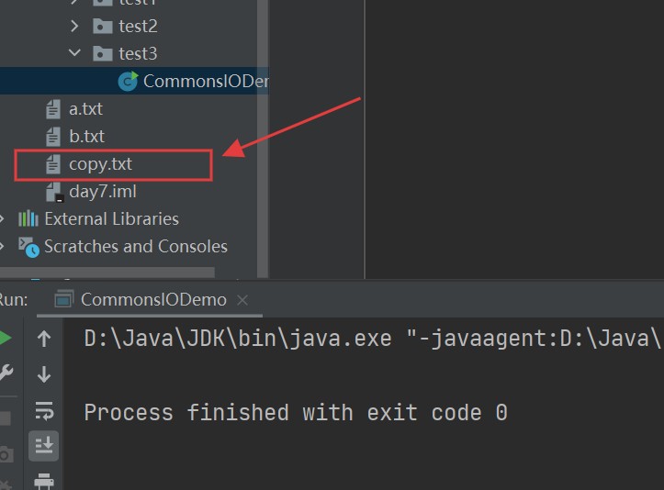Select the CommonsIODemo run tab
Viewport: 664px width, 490px height.
pyautogui.click(x=152, y=299)
